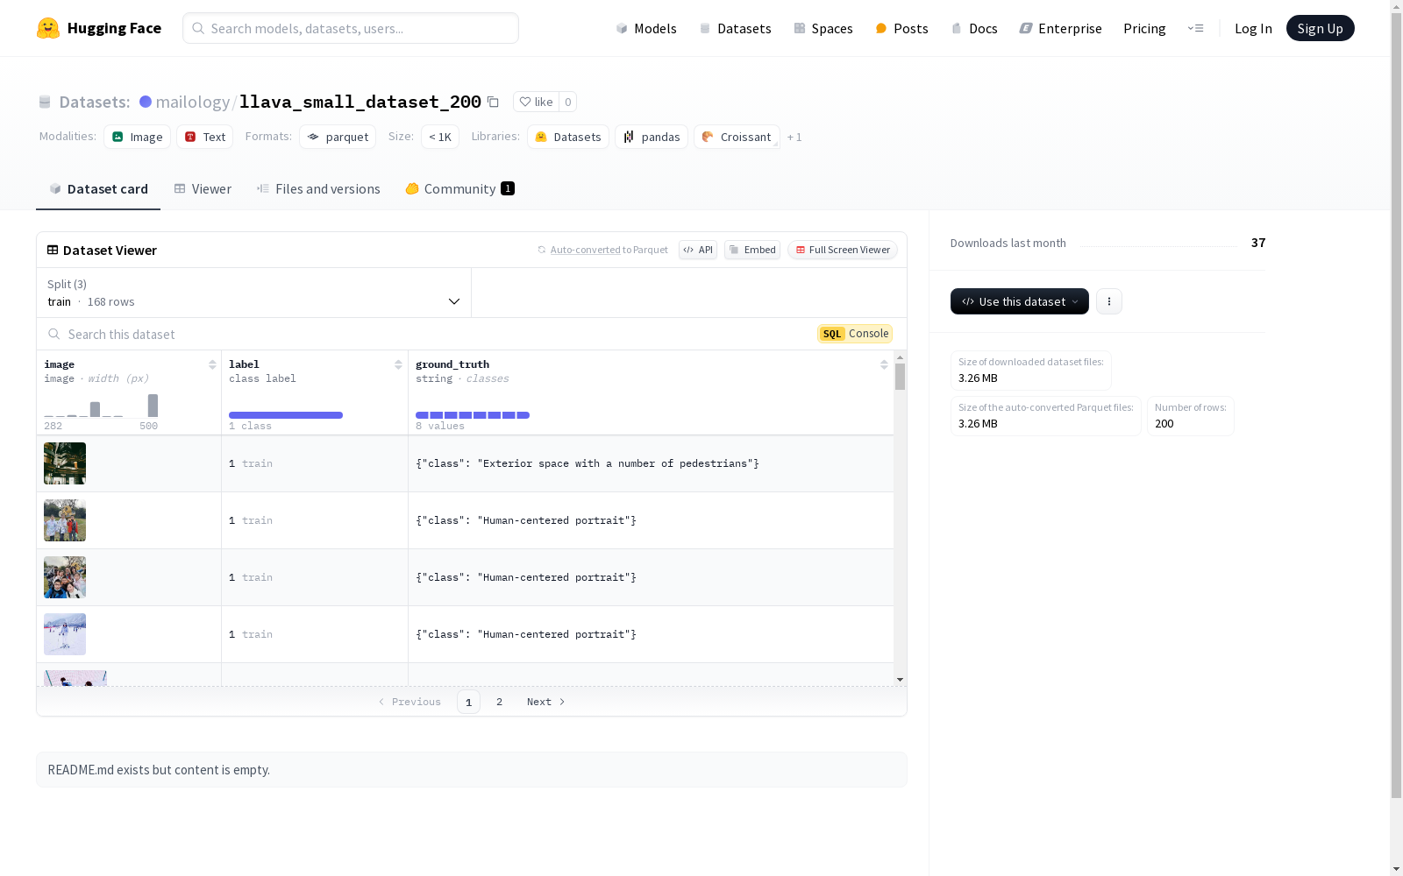1403x876 pixels.
Task: Copy dataset name with copy icon
Action: (x=493, y=102)
